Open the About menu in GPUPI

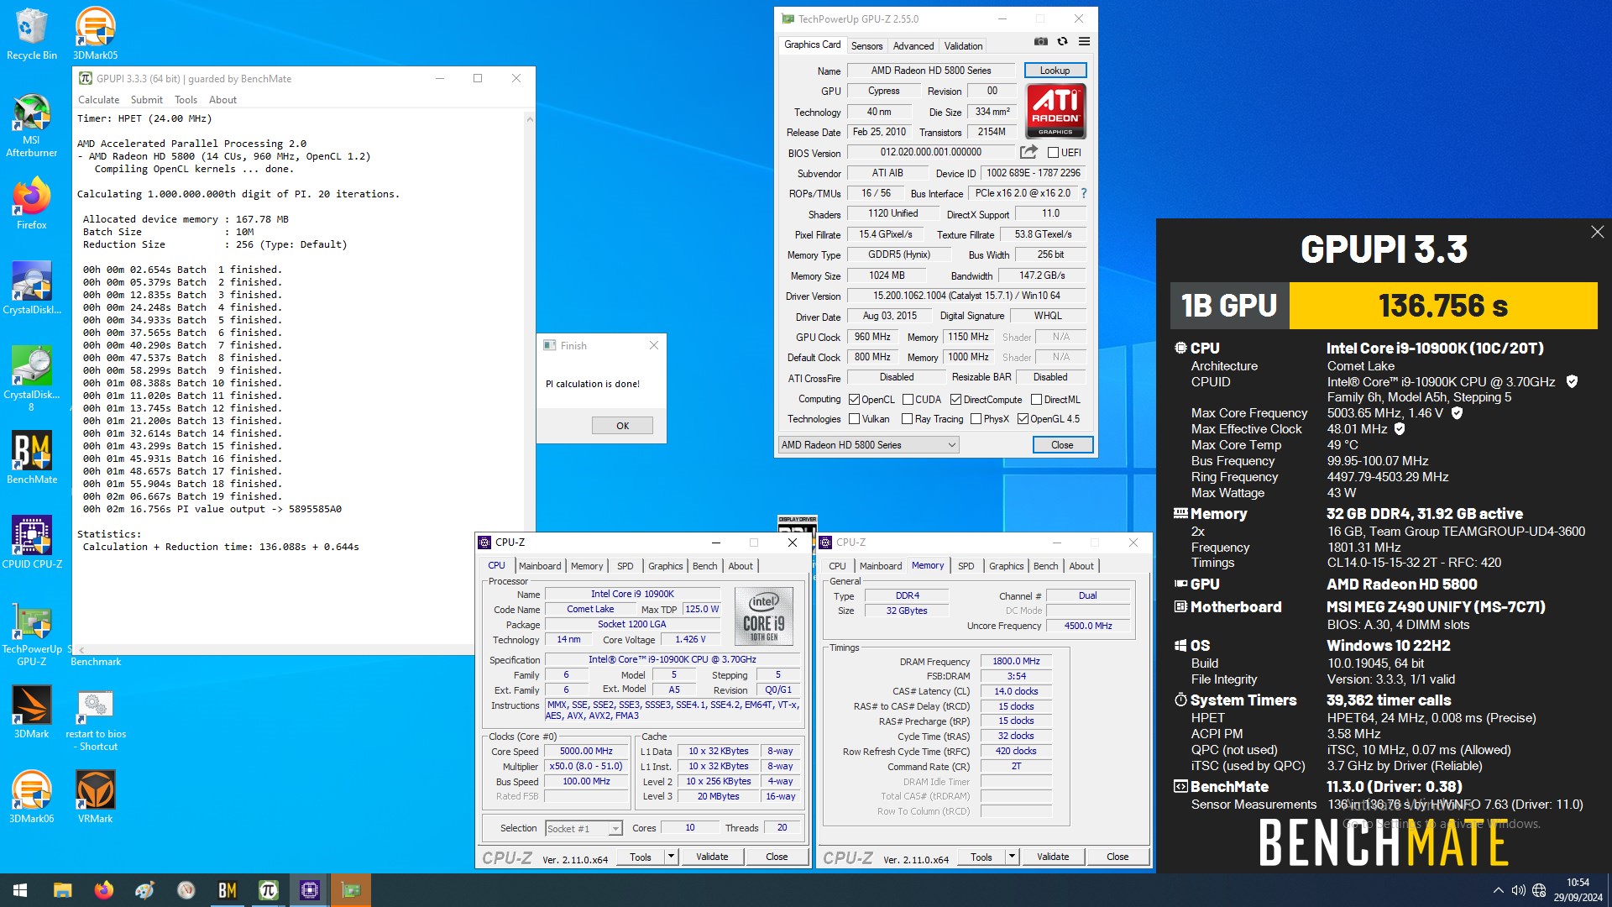(x=222, y=100)
